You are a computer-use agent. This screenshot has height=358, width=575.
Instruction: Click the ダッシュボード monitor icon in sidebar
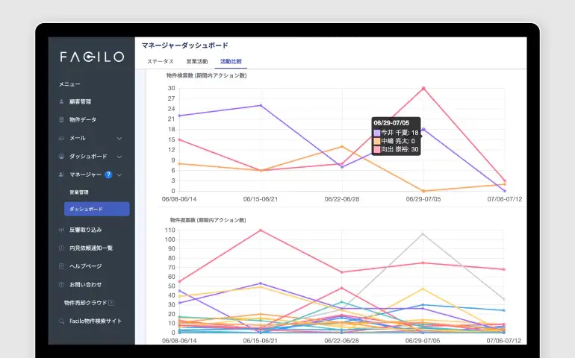[61, 157]
